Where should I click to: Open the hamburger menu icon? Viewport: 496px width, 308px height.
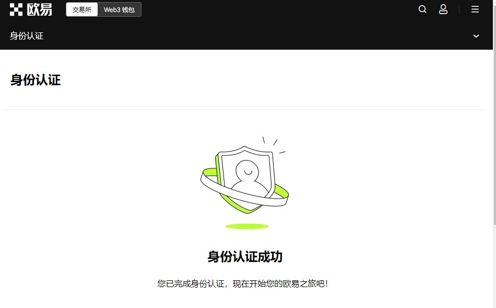pos(475,9)
